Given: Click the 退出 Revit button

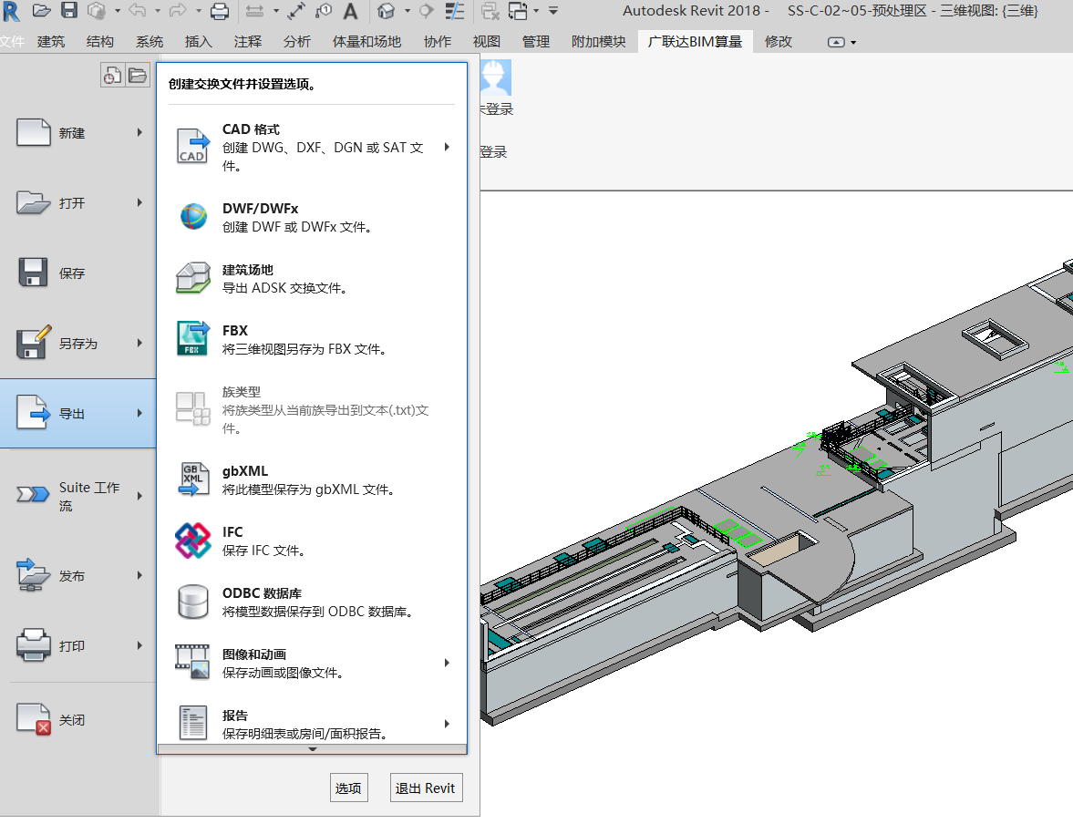Looking at the screenshot, I should (x=426, y=788).
